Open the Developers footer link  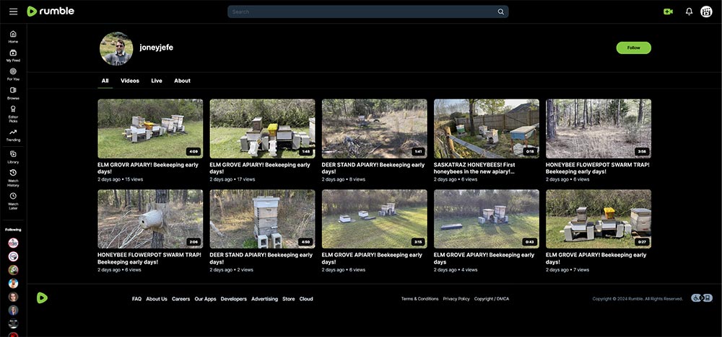click(233, 299)
